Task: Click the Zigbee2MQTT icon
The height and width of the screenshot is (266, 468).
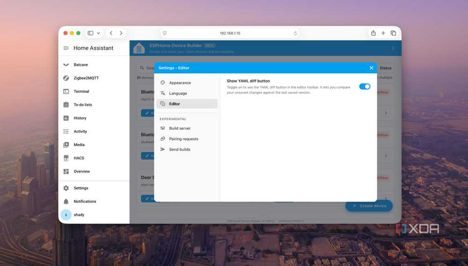Action: pos(66,78)
